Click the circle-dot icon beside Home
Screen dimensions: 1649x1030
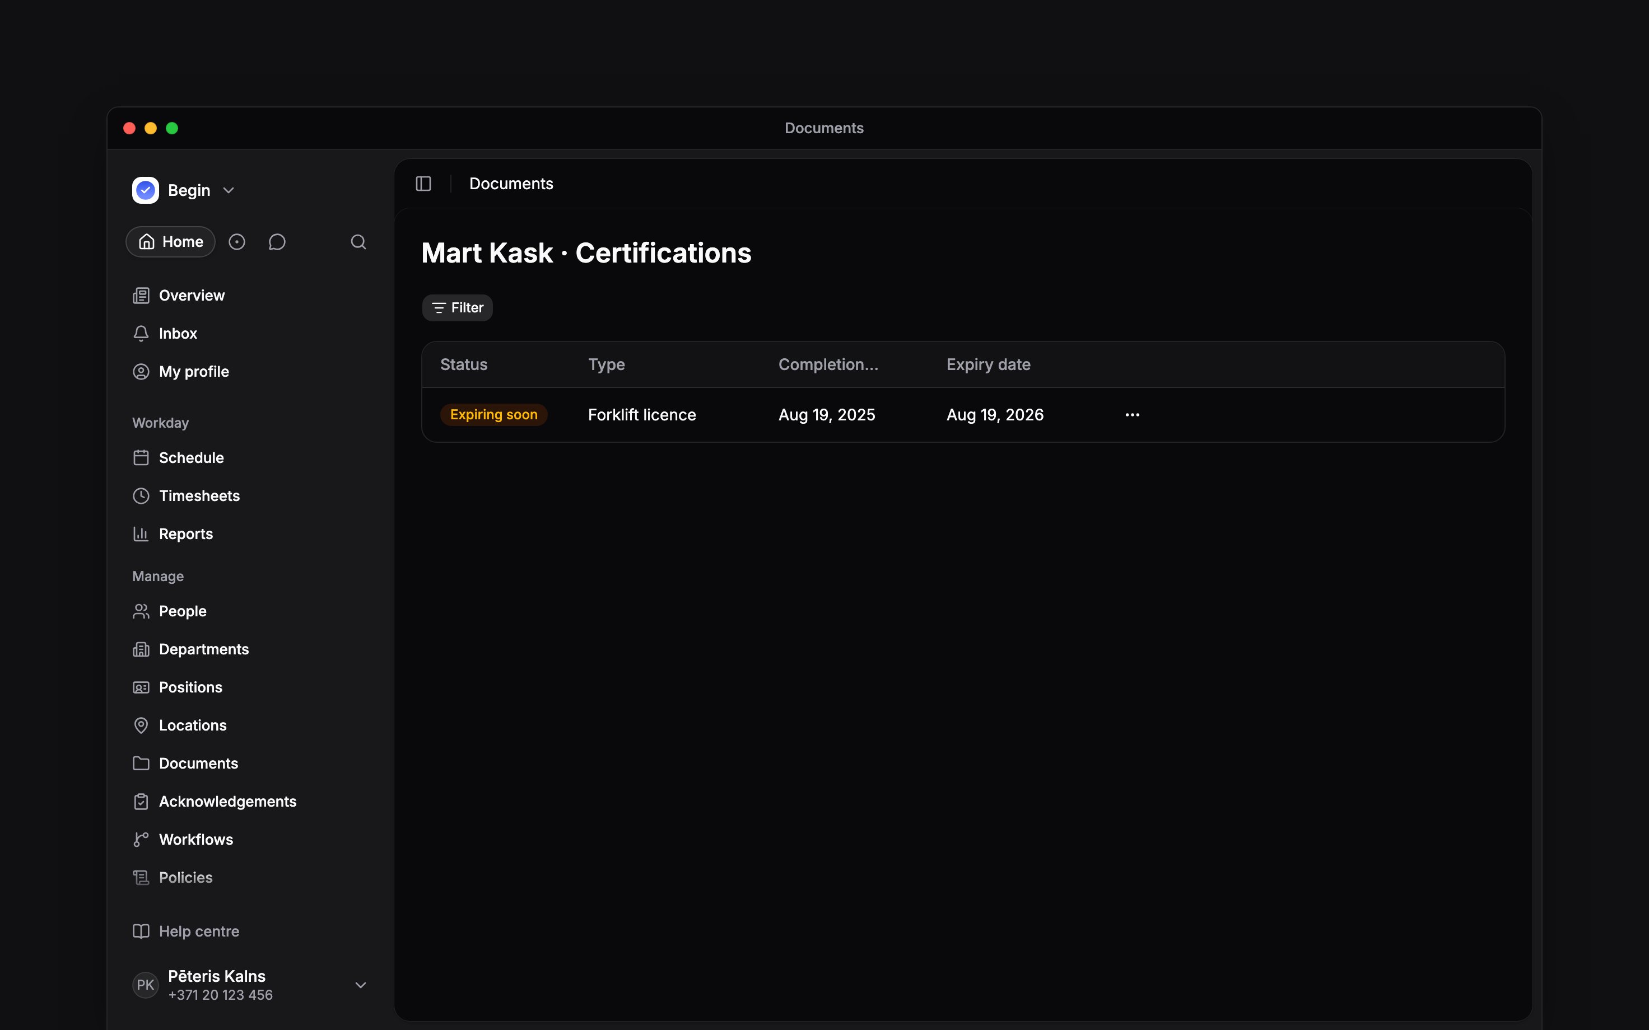[x=236, y=242]
